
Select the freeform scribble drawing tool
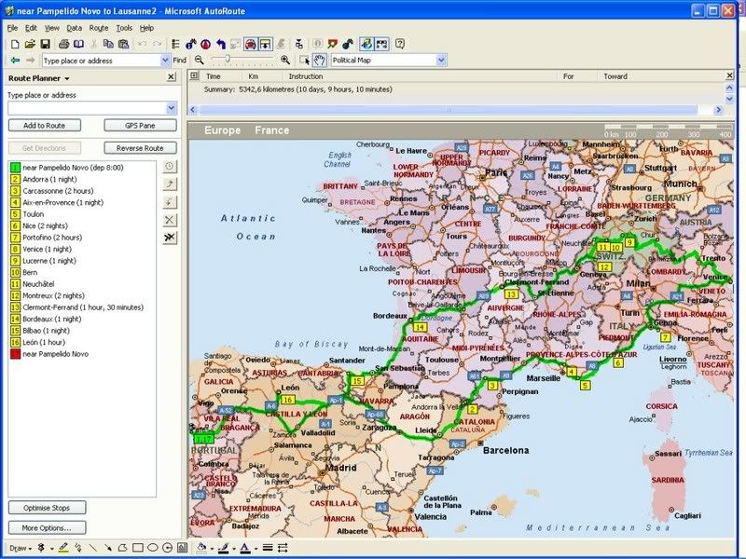pyautogui.click(x=77, y=548)
